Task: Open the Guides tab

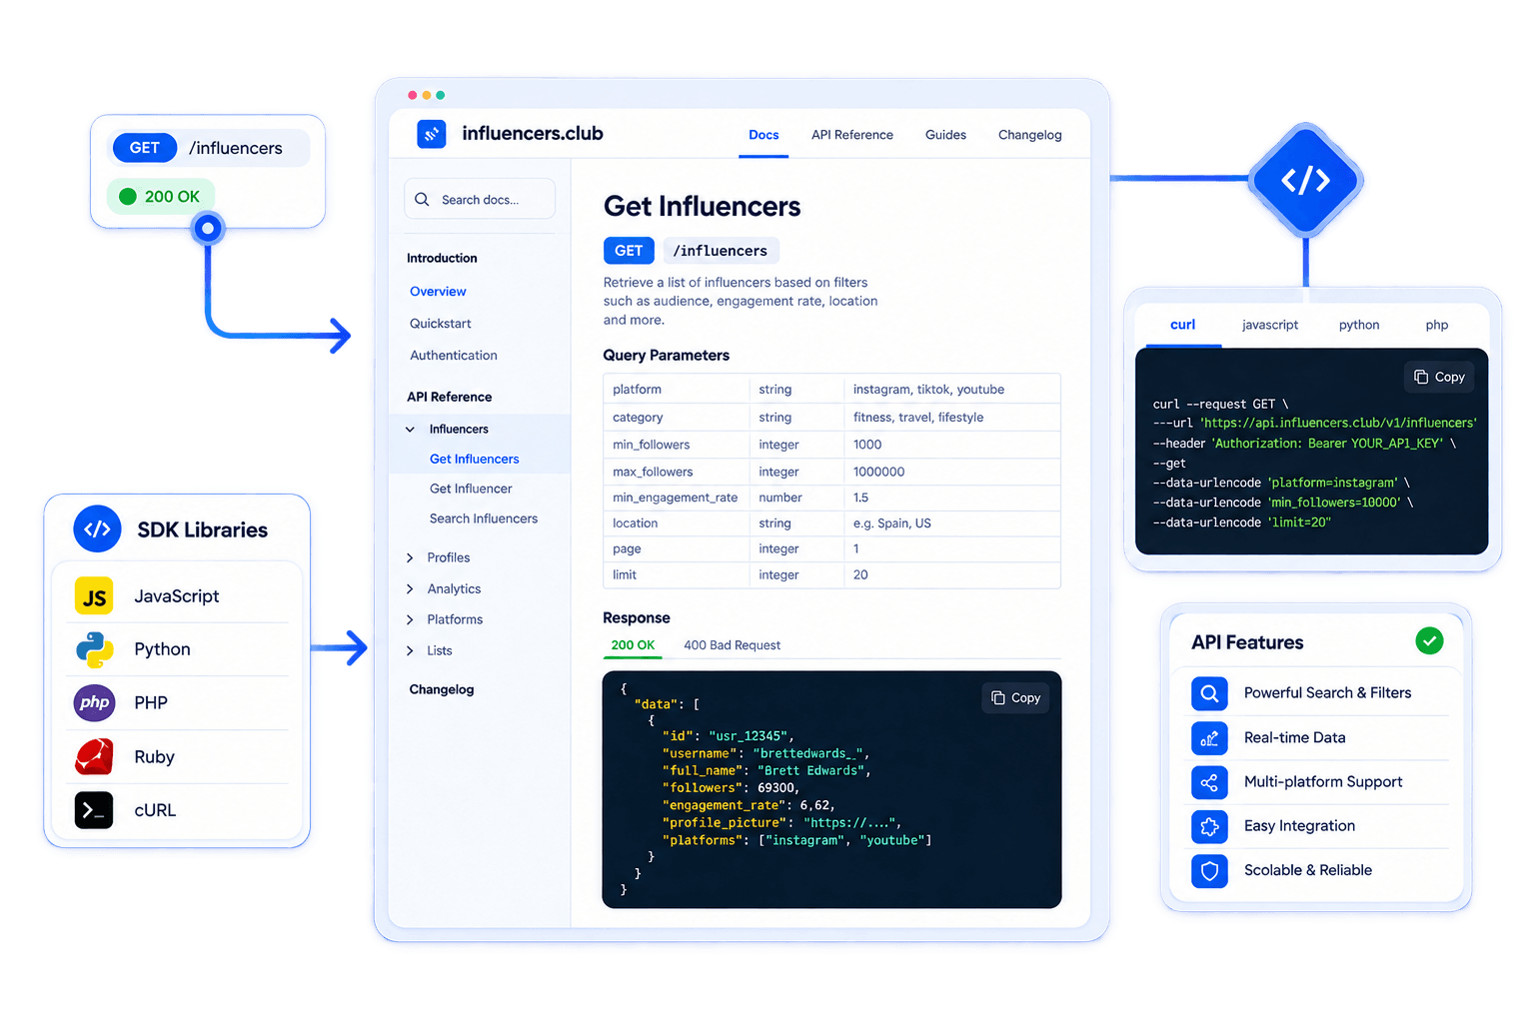Action: [x=945, y=135]
